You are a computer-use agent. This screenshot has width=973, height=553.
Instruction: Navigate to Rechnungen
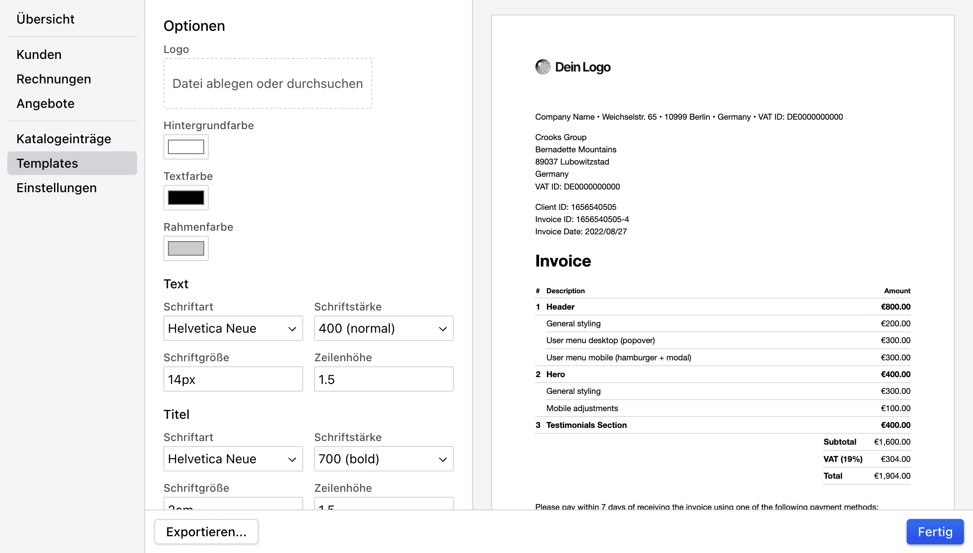[x=54, y=79]
